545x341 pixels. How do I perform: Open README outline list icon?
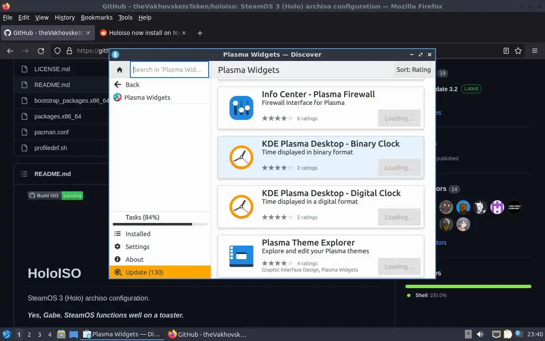[x=25, y=174]
